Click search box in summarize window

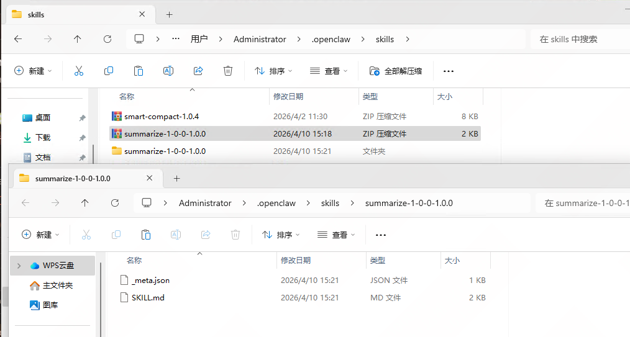[583, 203]
